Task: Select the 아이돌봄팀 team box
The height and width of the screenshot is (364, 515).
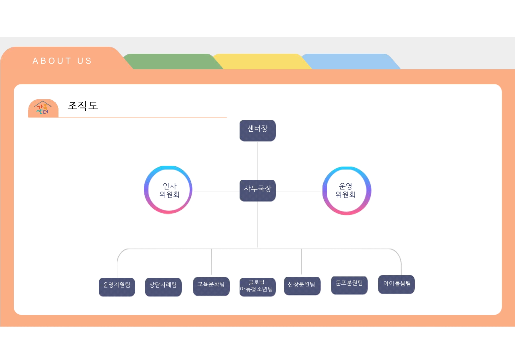Action: point(396,284)
